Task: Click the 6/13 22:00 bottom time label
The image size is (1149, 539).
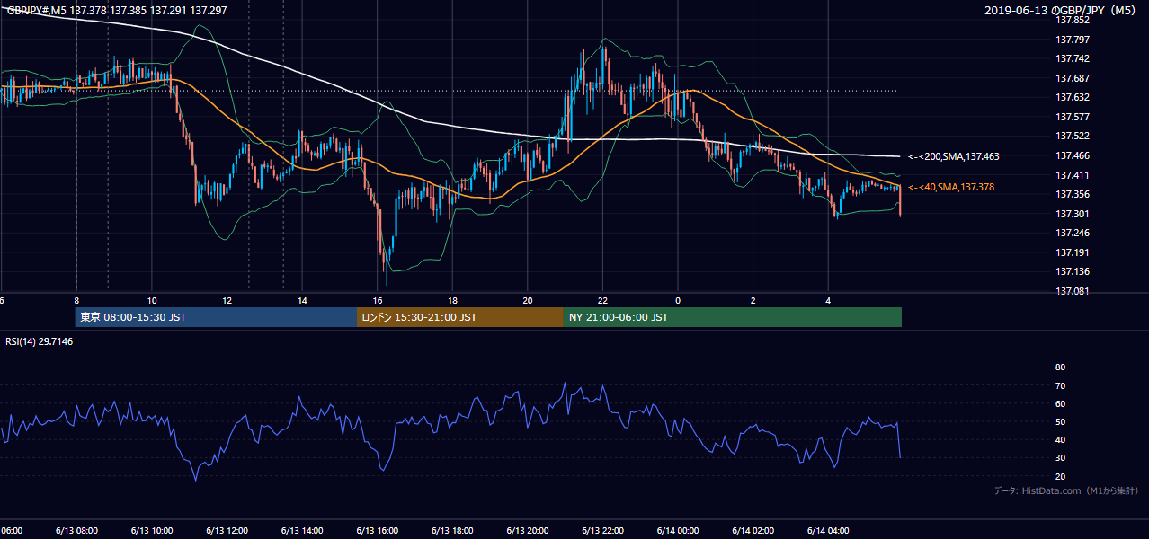Action: pyautogui.click(x=602, y=530)
